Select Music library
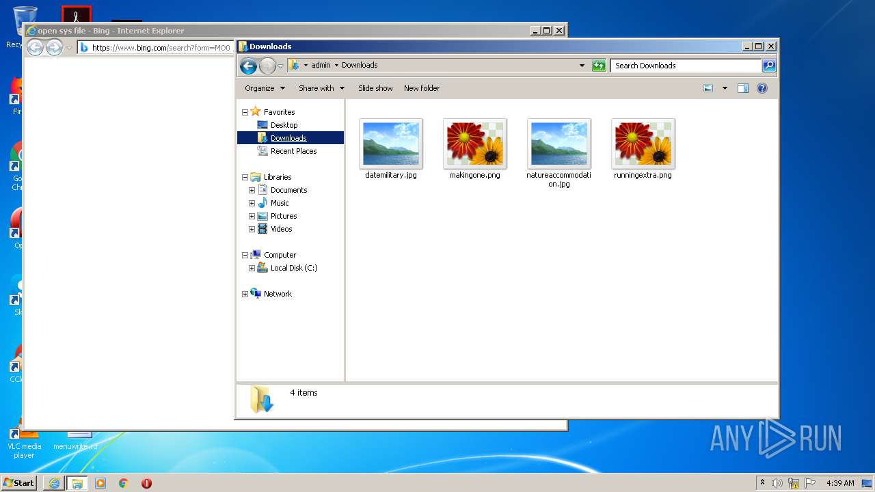 coord(280,203)
